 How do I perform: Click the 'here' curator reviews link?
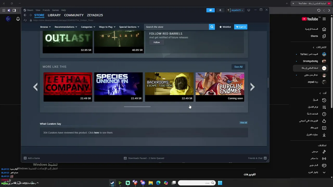click(x=97, y=133)
